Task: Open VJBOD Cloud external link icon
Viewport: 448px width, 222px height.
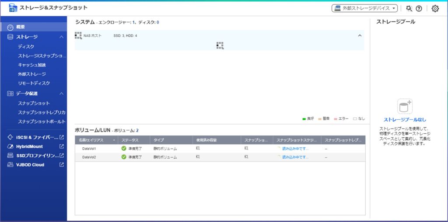Action: click(x=62, y=165)
